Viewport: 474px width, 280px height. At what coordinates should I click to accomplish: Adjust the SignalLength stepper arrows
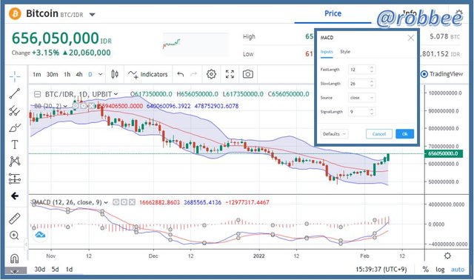pos(372,112)
